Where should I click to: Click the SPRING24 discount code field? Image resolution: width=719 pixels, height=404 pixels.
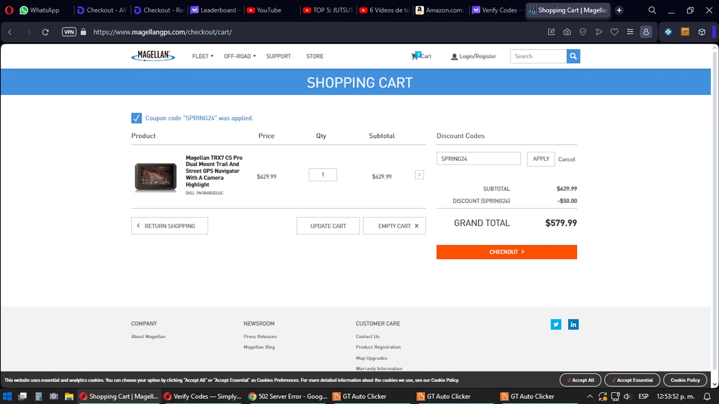478,159
